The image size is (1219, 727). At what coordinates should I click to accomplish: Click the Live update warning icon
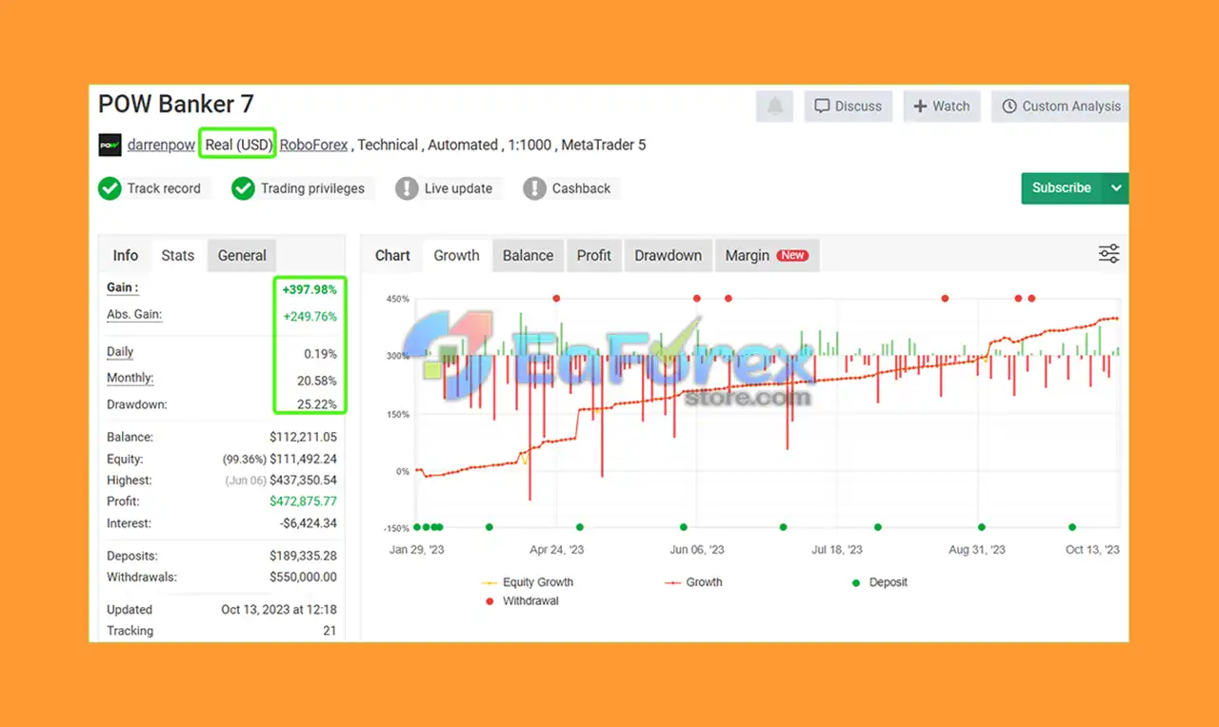click(x=407, y=188)
